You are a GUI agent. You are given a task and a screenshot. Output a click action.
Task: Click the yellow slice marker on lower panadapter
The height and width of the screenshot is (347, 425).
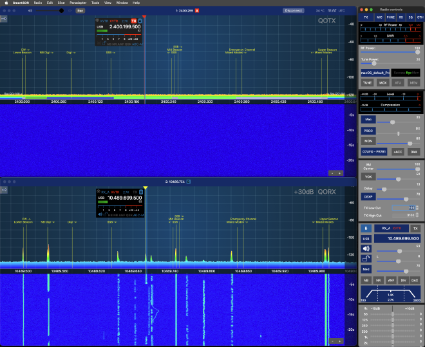click(x=146, y=188)
